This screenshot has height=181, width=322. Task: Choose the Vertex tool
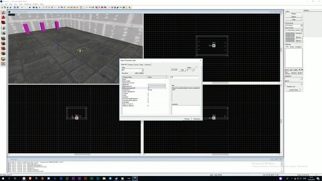coord(3,64)
